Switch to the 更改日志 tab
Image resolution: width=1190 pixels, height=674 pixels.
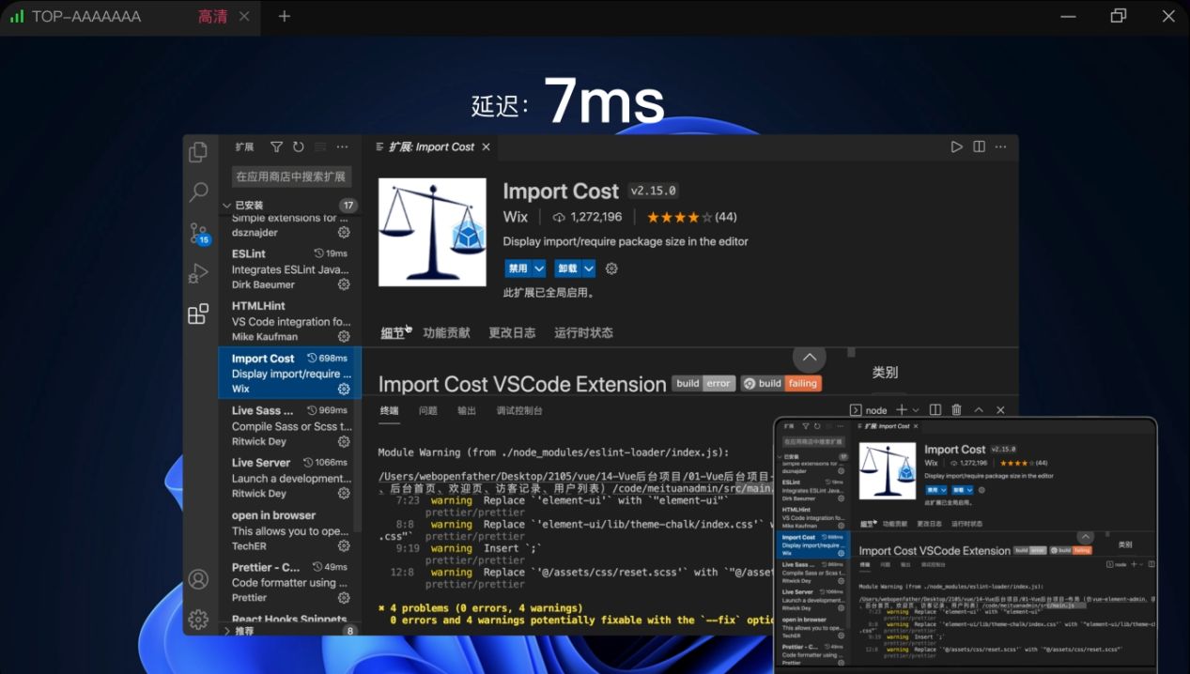(512, 332)
